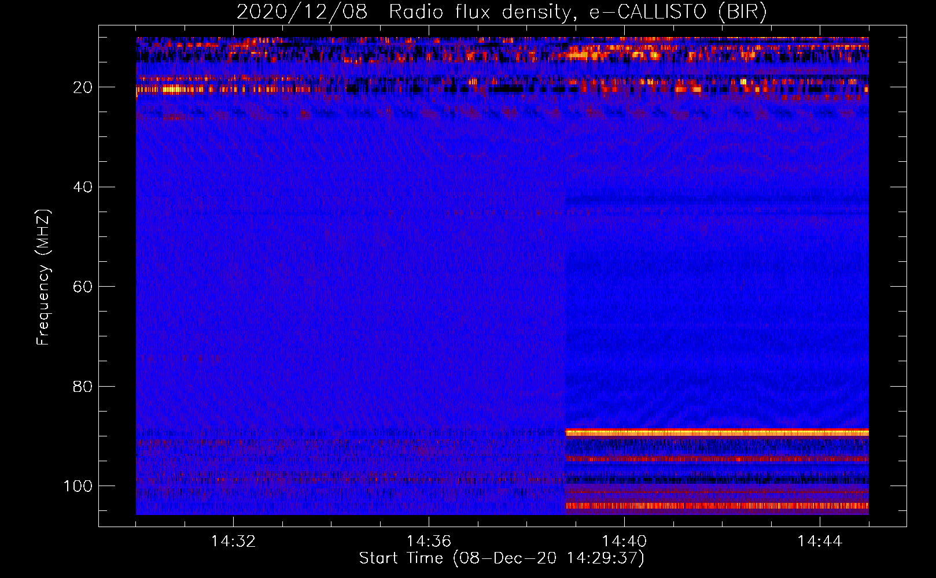Click the bright yellow burst near 20 MHz at start
Viewport: 936px width, 578px height.
pos(174,89)
